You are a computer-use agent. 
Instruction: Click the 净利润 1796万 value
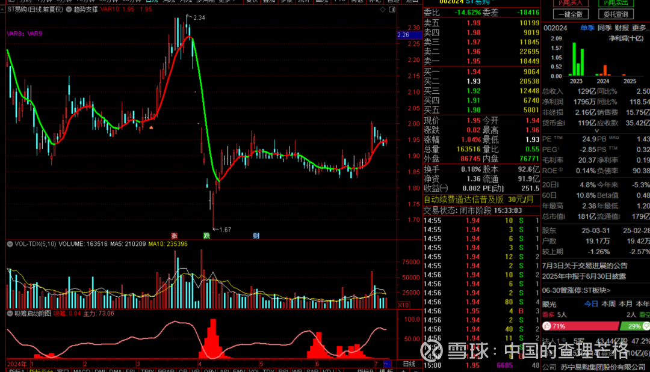click(584, 102)
